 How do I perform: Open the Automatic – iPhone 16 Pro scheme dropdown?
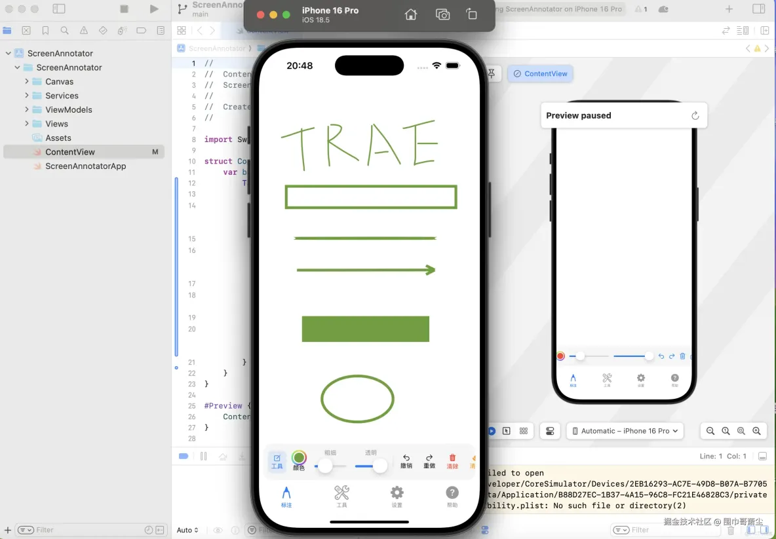click(625, 430)
